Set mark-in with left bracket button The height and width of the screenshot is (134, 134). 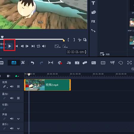(68, 40)
